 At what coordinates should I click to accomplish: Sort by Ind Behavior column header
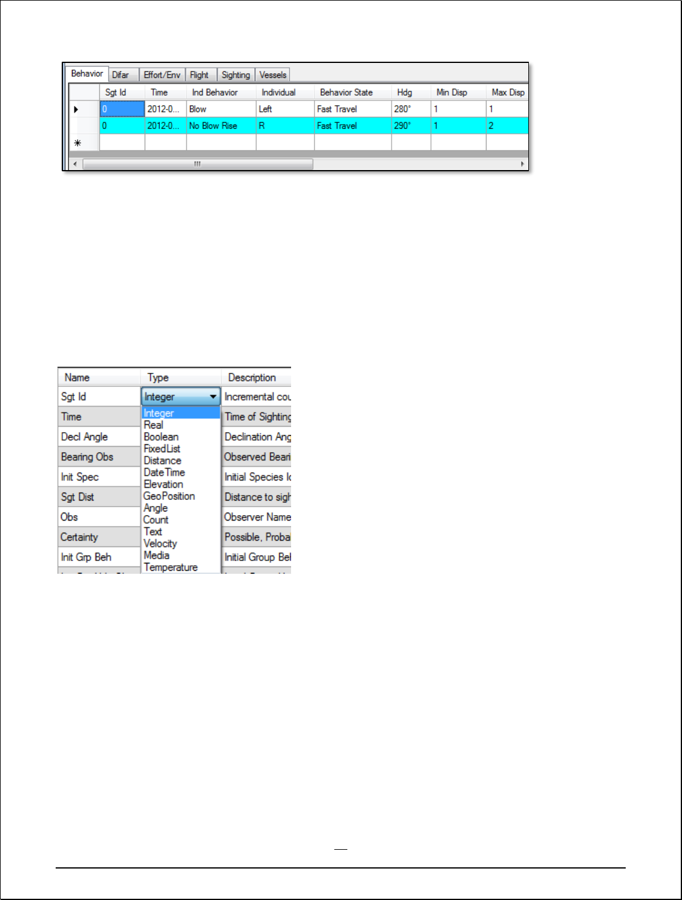tap(221, 92)
